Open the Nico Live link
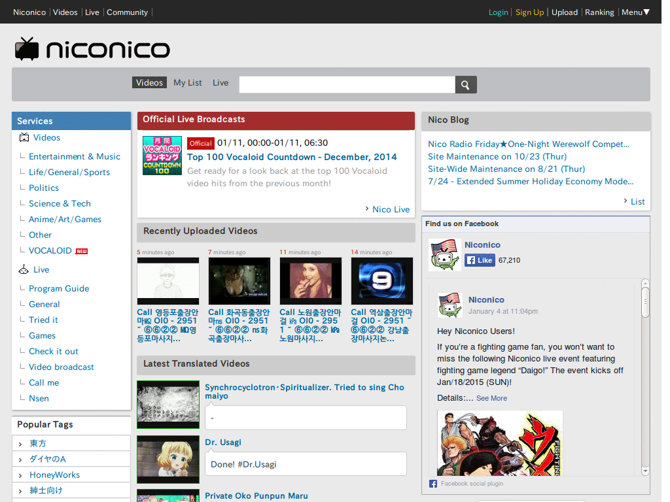 click(x=391, y=209)
